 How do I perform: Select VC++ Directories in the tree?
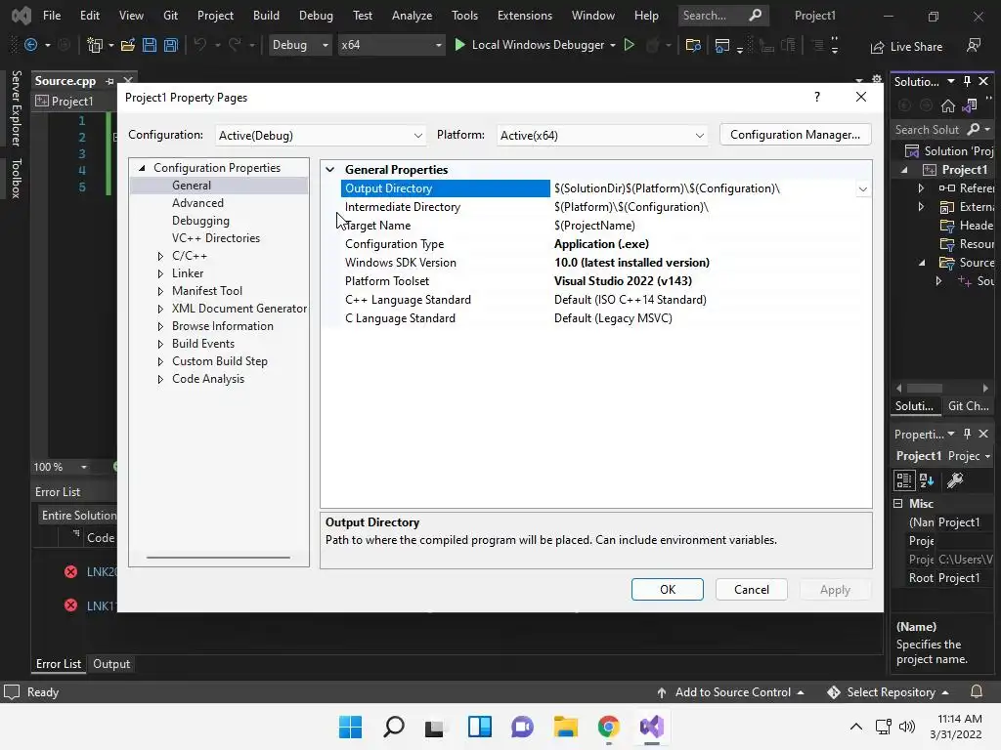click(216, 238)
